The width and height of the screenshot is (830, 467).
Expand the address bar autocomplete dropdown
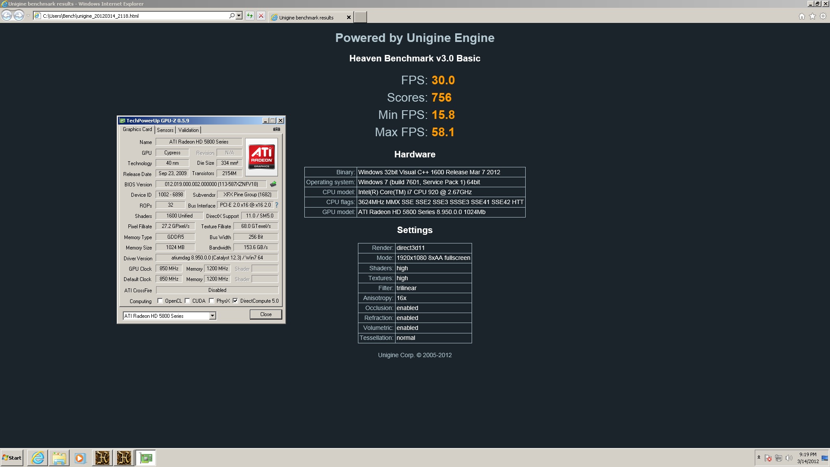coord(239,16)
